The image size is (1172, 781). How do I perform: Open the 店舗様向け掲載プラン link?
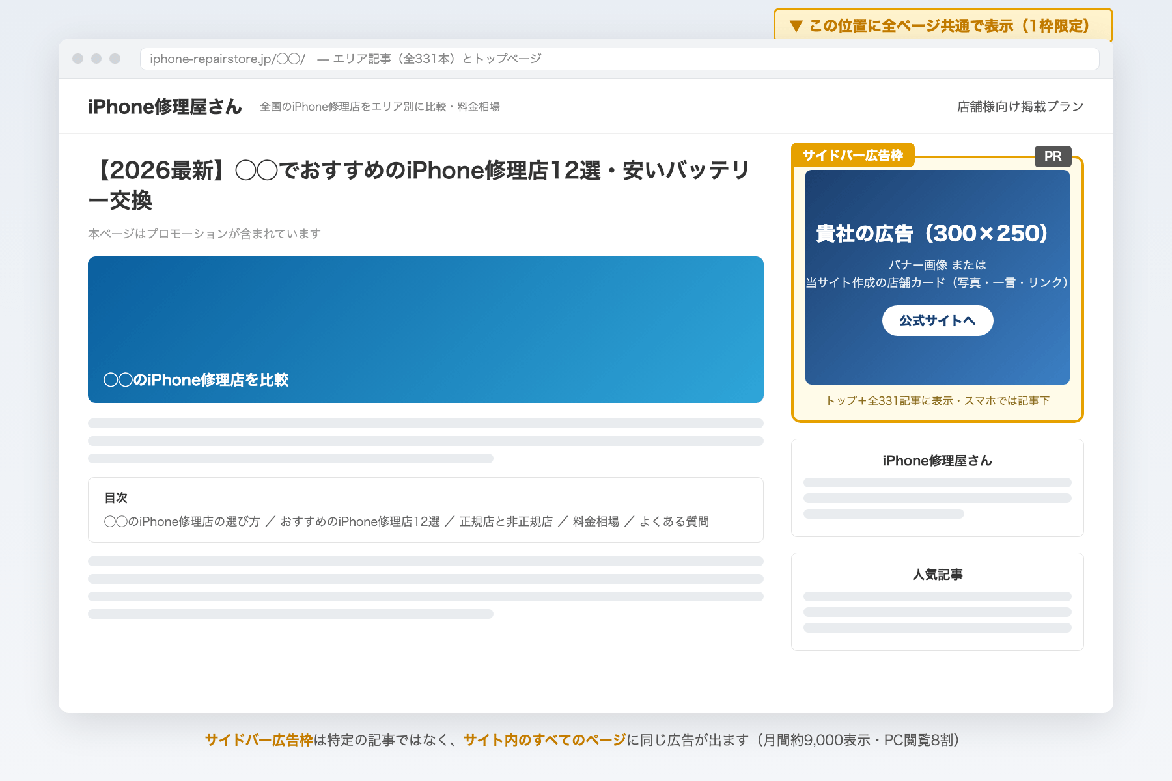1020,107
